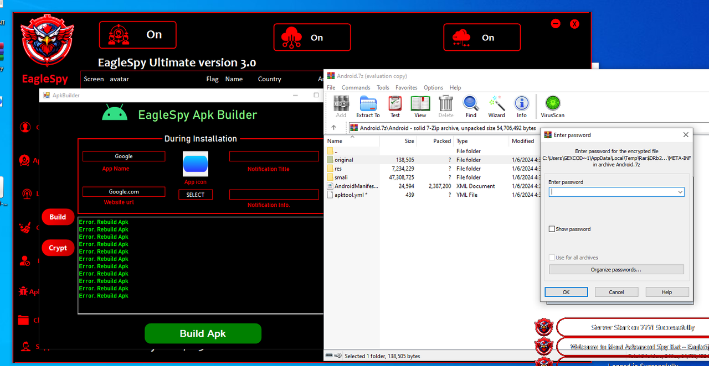Sort by the Size column header

pyautogui.click(x=398, y=141)
